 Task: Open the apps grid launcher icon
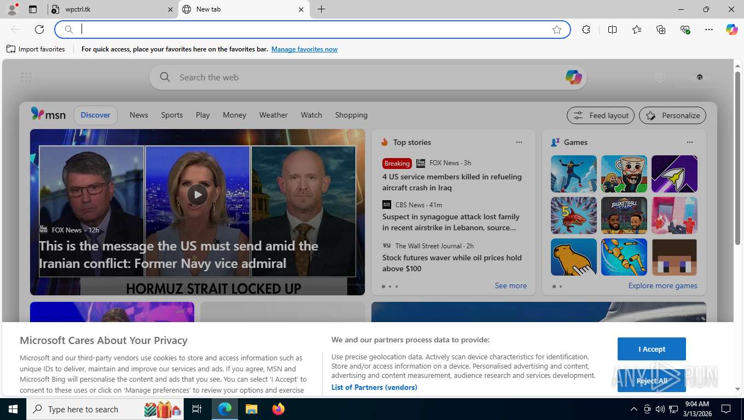(26, 77)
